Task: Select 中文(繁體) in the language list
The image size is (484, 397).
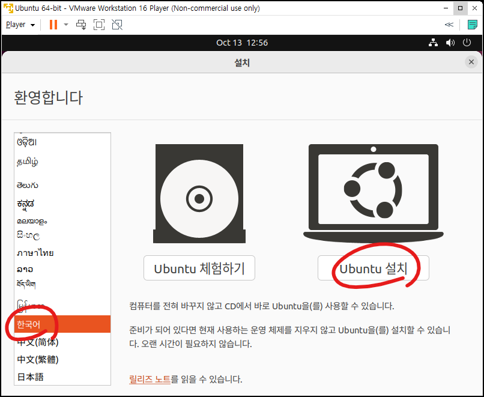Action: click(62, 360)
